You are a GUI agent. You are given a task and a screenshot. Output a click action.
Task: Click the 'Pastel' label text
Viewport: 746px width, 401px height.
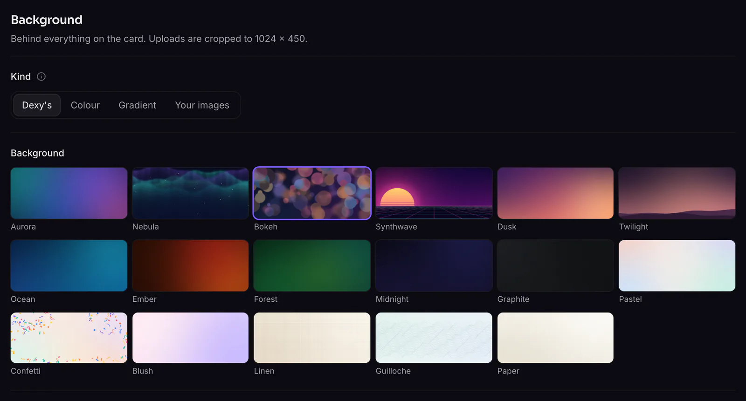click(x=630, y=299)
